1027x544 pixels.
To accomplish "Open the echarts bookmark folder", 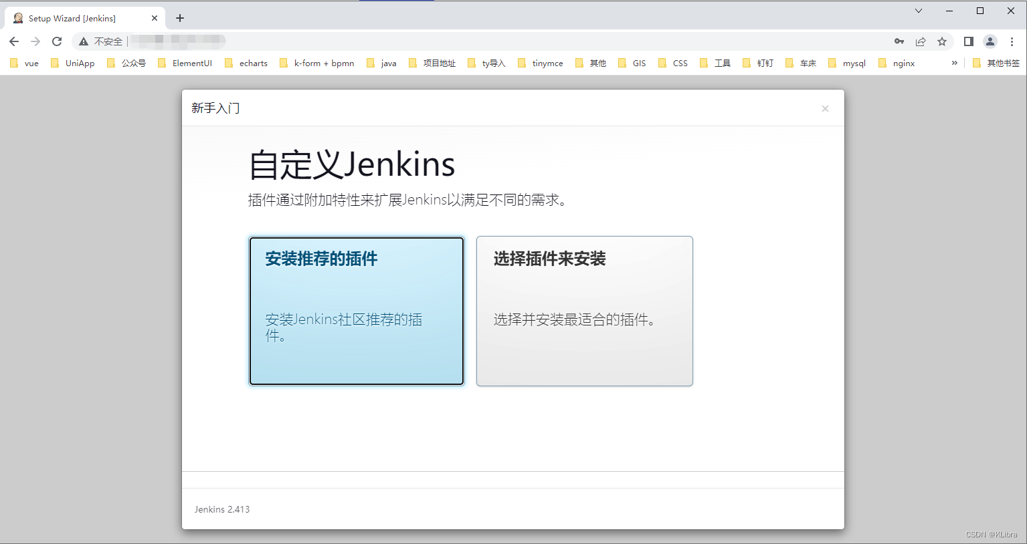I will click(246, 63).
